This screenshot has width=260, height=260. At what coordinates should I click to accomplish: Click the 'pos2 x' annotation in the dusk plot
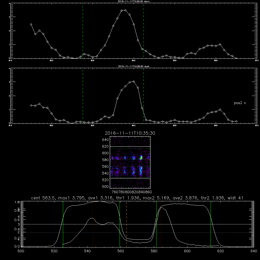240,103
